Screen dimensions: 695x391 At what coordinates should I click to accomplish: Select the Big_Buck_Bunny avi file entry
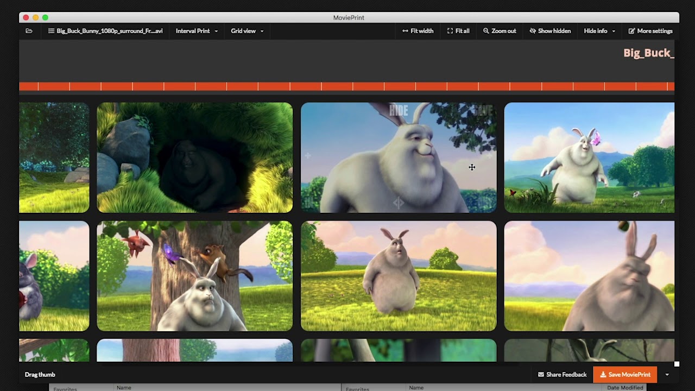(x=105, y=31)
